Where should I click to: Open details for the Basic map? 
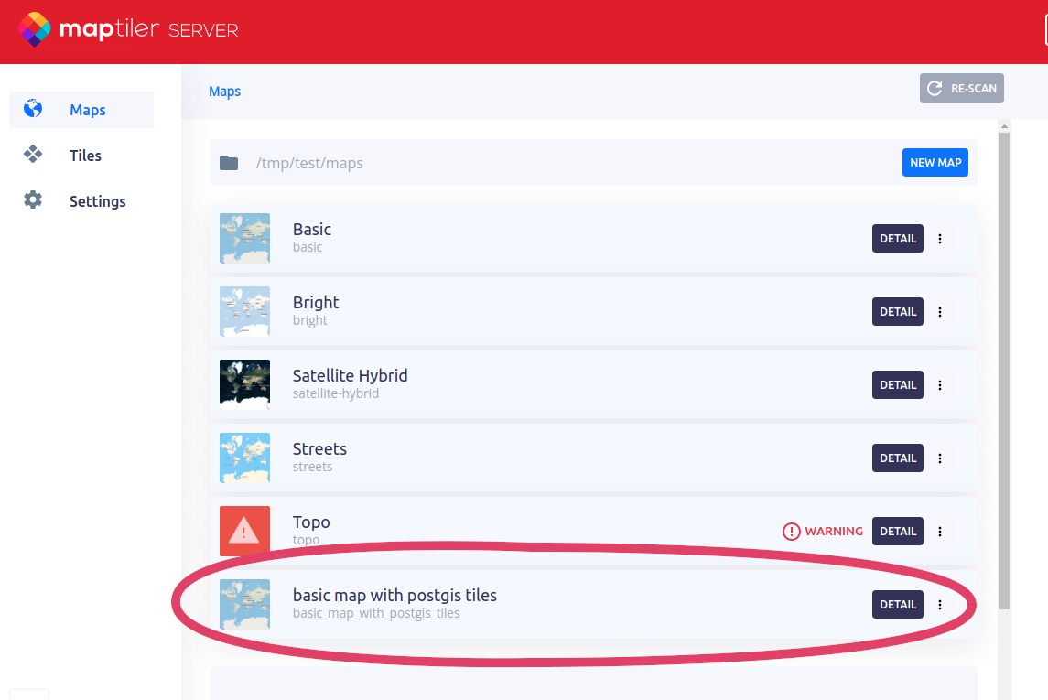pyautogui.click(x=897, y=238)
